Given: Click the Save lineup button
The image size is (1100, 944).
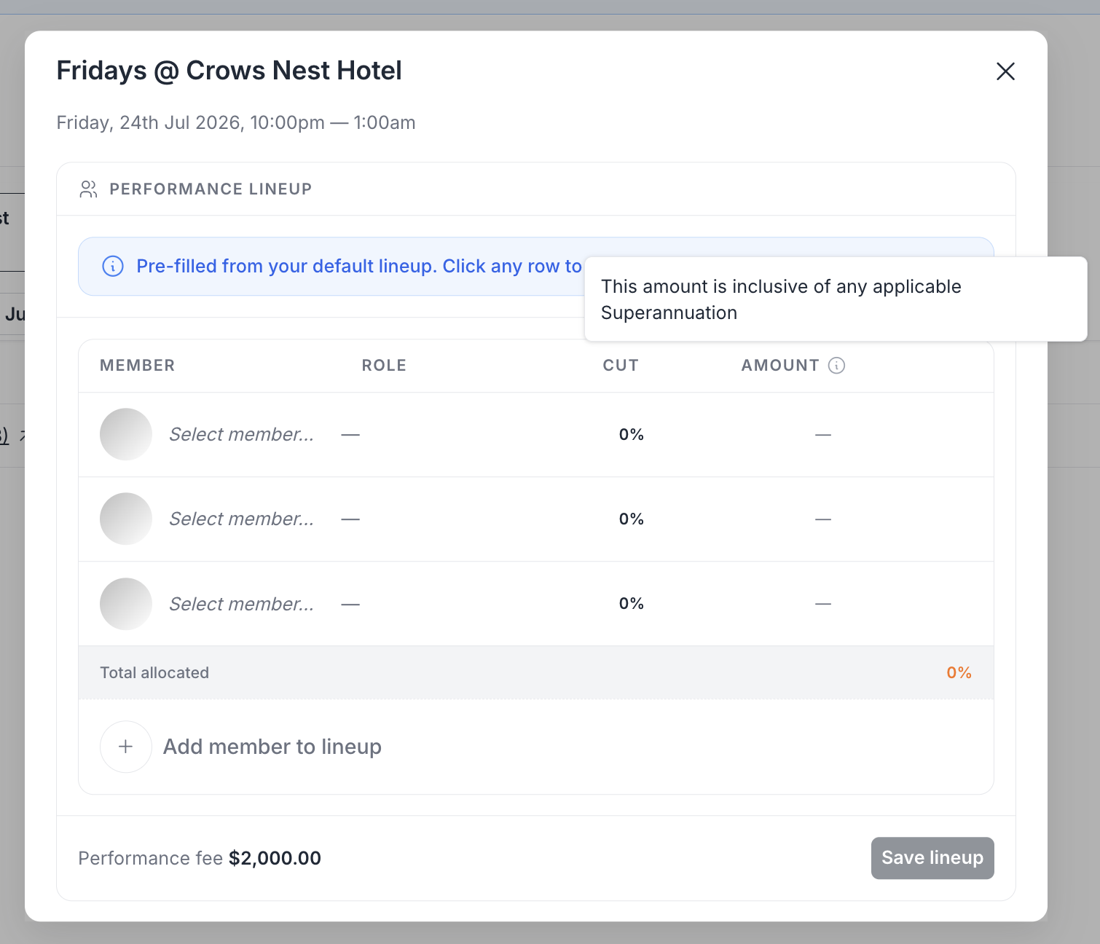Looking at the screenshot, I should point(932,858).
